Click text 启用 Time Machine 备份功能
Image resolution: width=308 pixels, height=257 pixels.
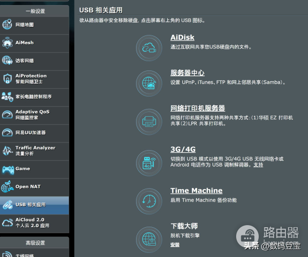point(203,200)
